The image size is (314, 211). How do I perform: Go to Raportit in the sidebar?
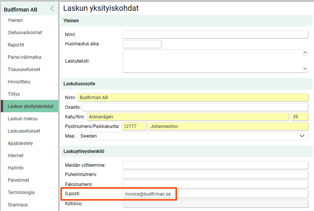(x=16, y=45)
